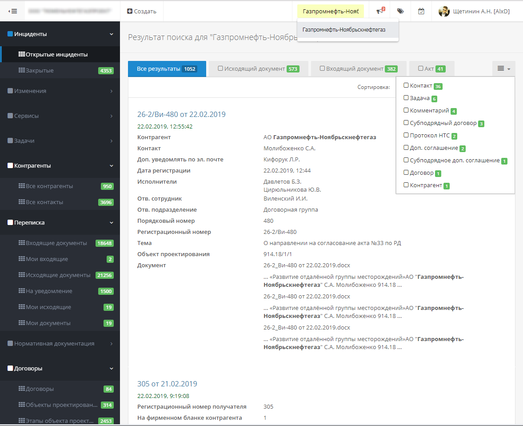Viewport: 523px width, 426px height.
Task: Check the Входящий документ filter checkbox
Action: tap(322, 68)
